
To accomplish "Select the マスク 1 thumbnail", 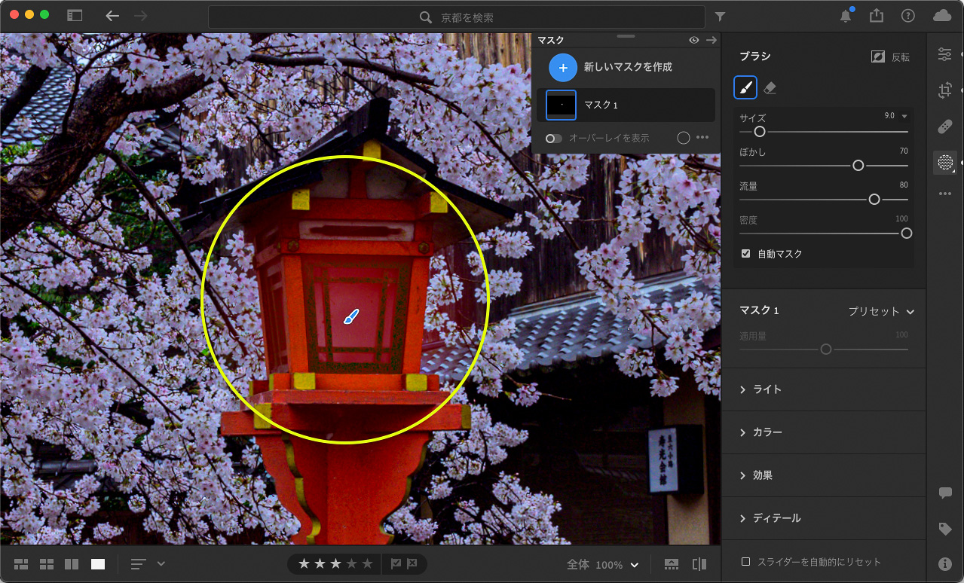I will 562,105.
